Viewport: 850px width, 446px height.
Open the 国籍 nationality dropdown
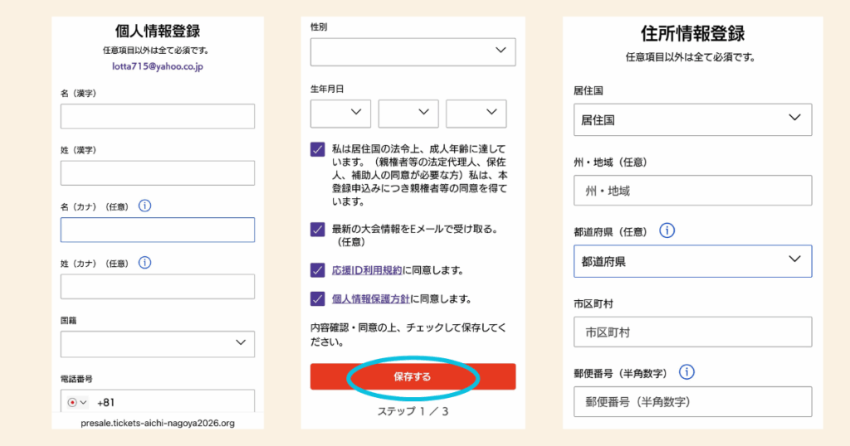point(158,343)
